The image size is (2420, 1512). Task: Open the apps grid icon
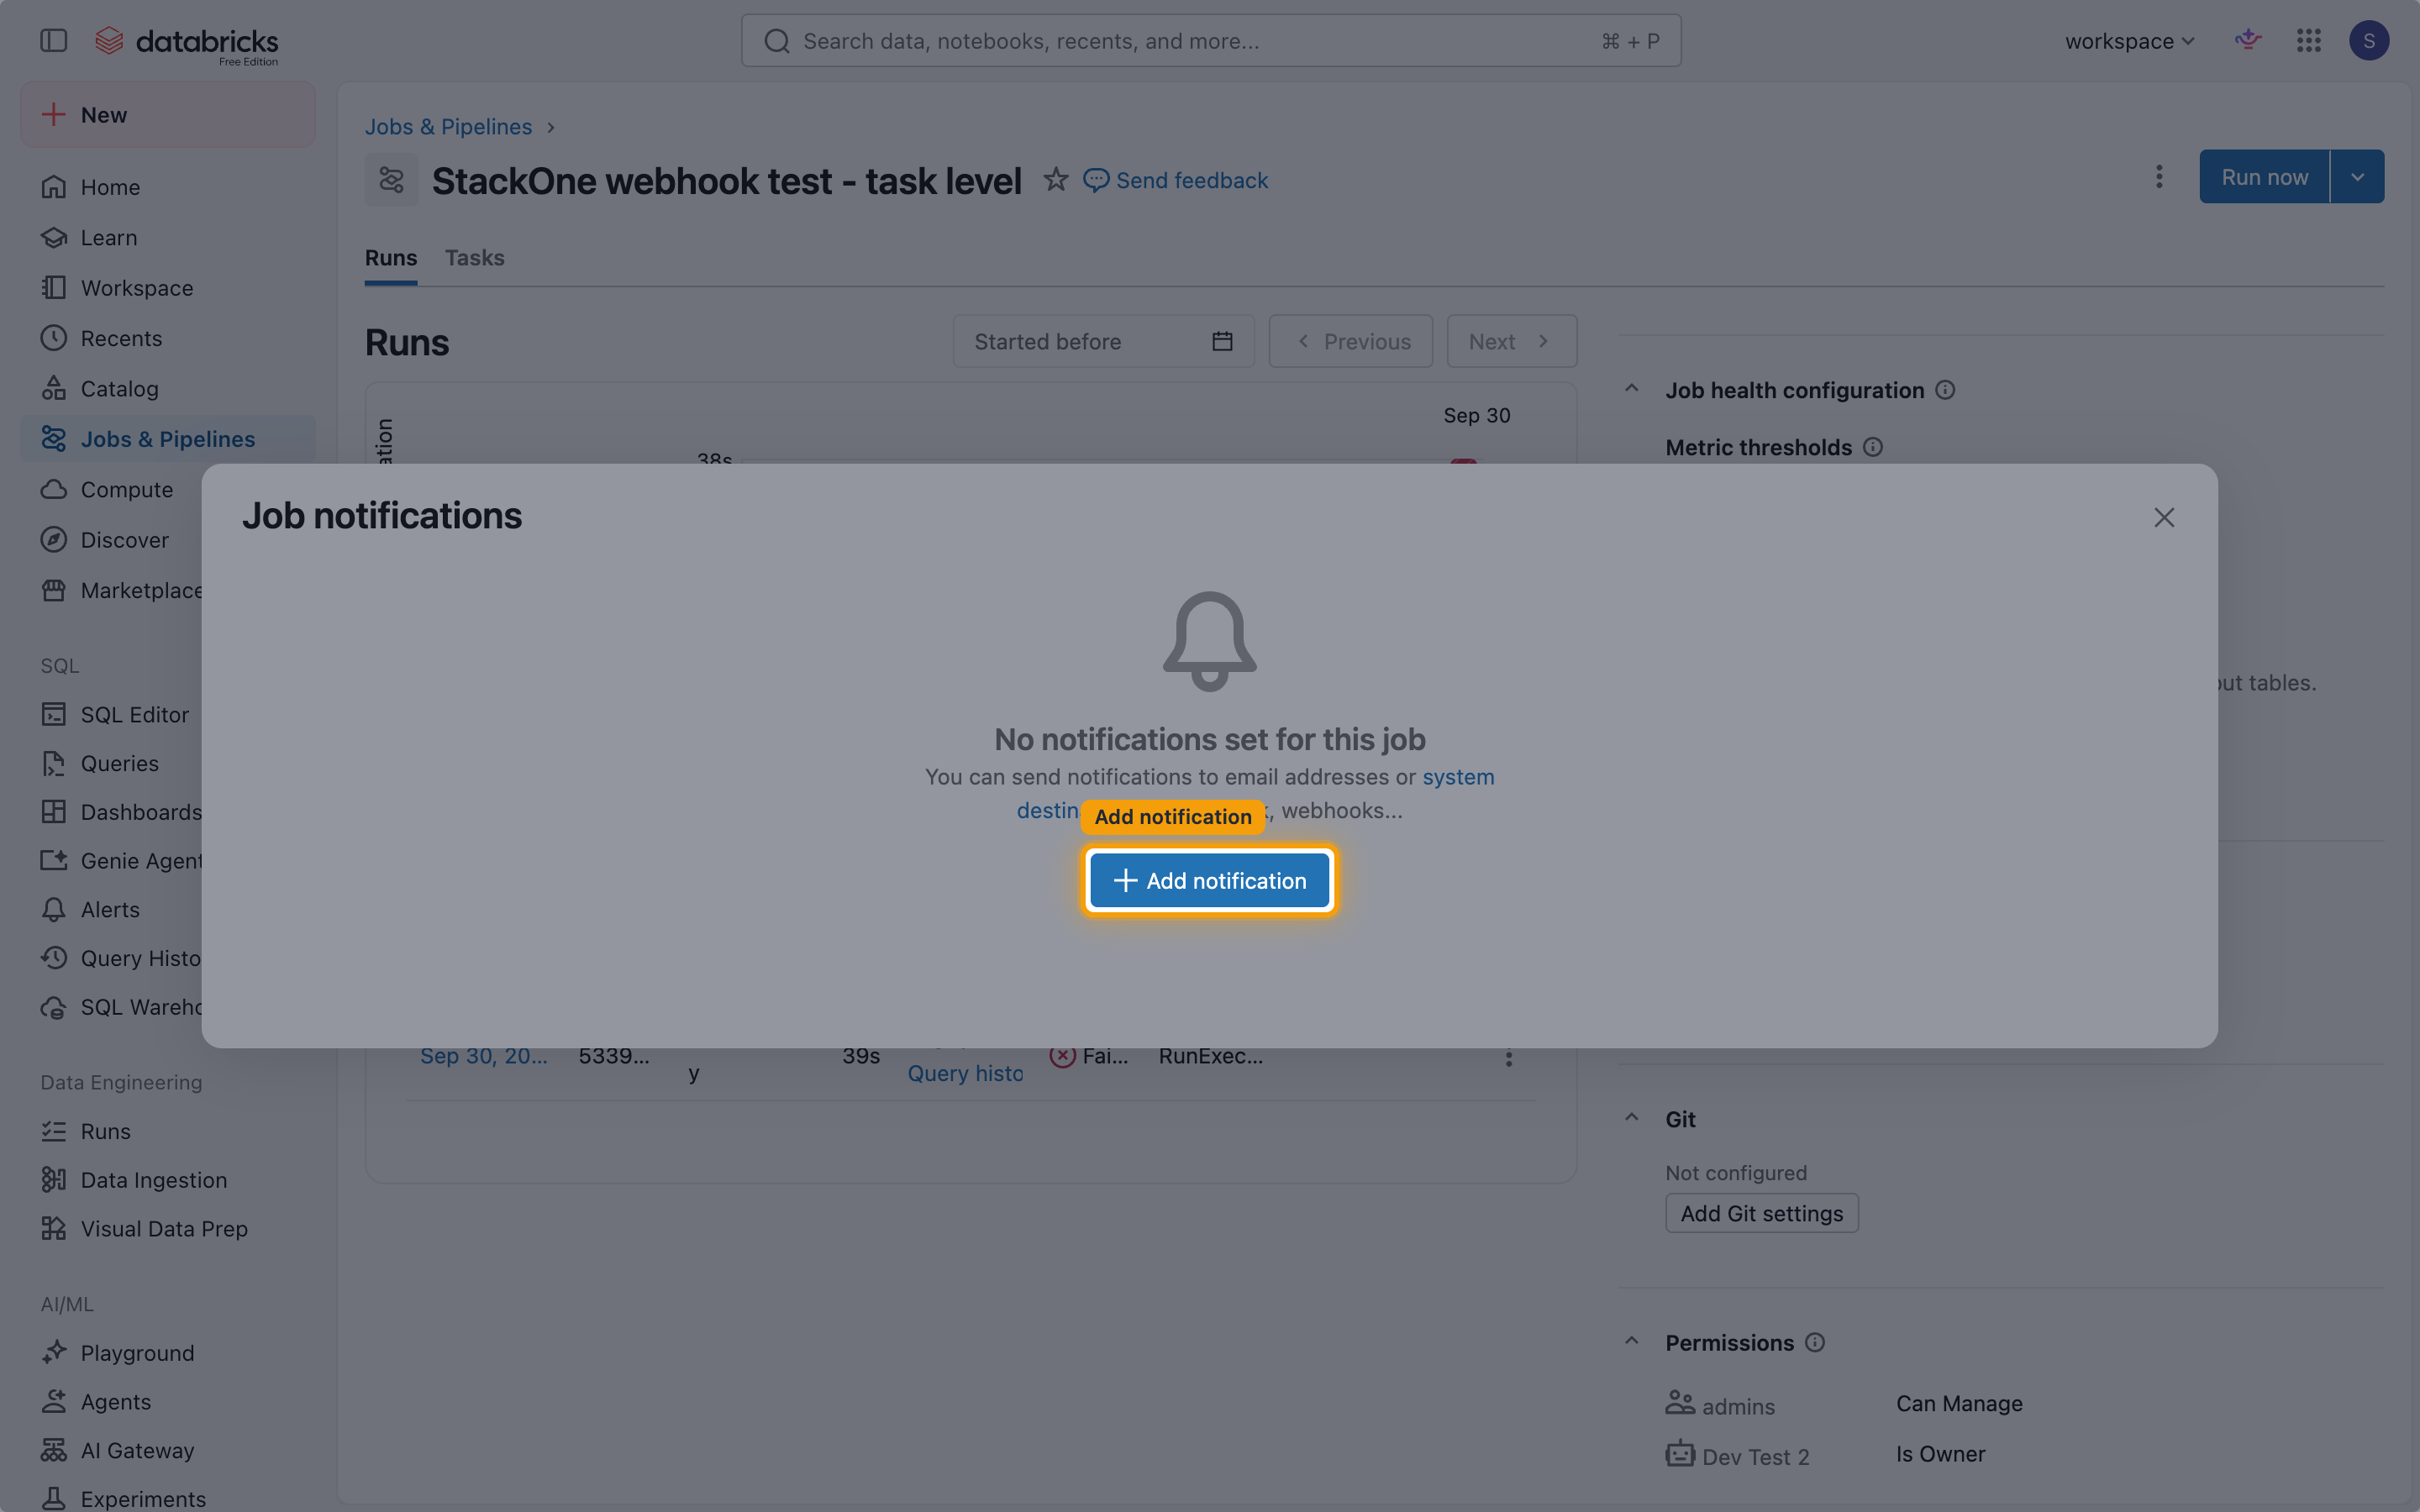point(2308,40)
